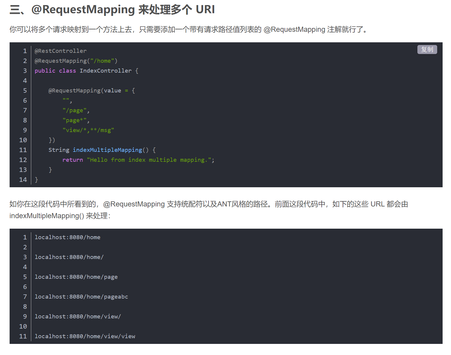Click URL 'localhost:8080/home/' with trailing slash
Viewport: 451px width, 355px height.
click(x=69, y=257)
